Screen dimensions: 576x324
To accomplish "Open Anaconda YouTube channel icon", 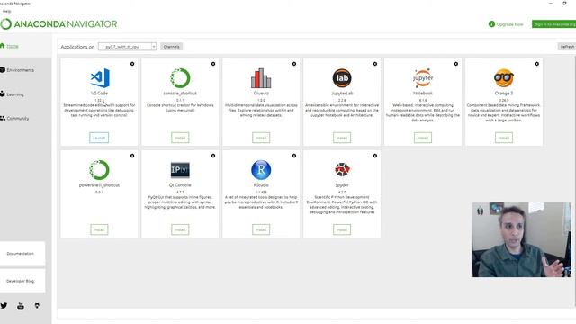I will coord(21,306).
